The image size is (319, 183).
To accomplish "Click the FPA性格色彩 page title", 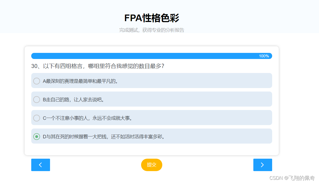I will point(152,18).
